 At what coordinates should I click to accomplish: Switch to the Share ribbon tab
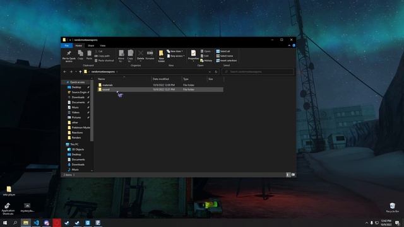tap(91, 45)
